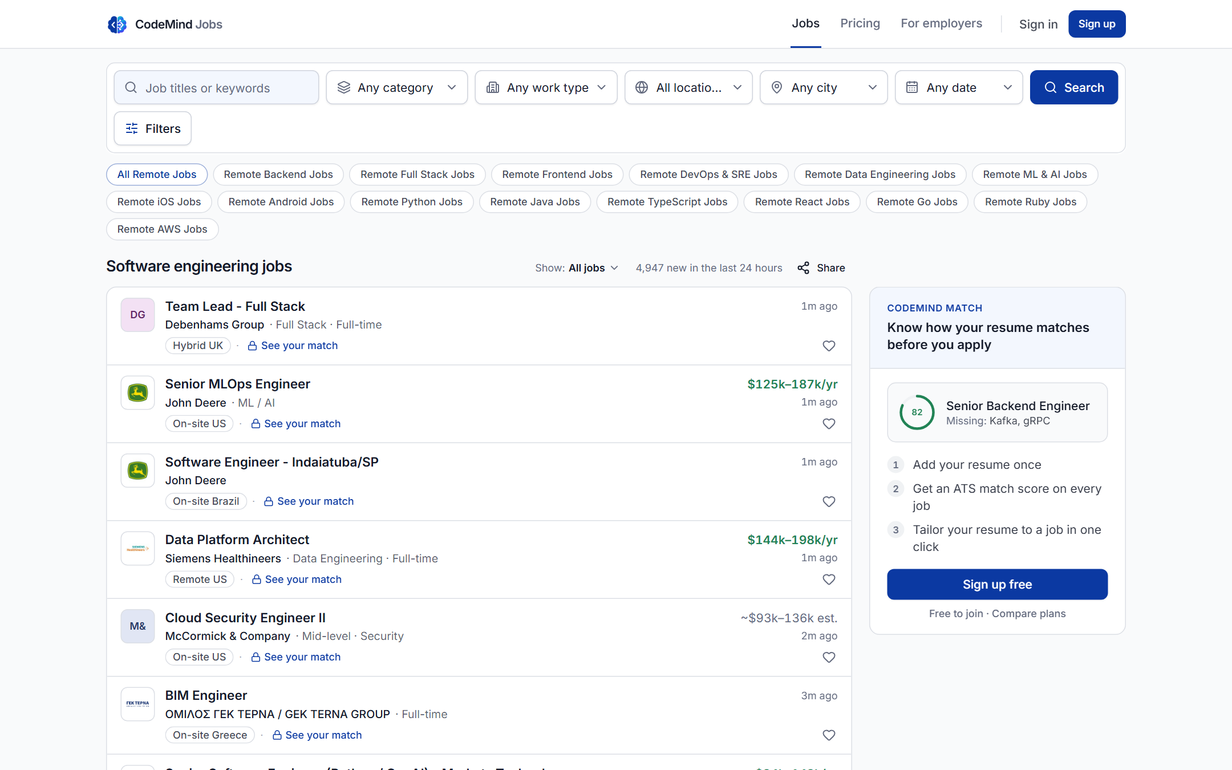Screen dimensions: 1232x770
Task: Click the Hybrid UK tag
Action: click(x=198, y=346)
